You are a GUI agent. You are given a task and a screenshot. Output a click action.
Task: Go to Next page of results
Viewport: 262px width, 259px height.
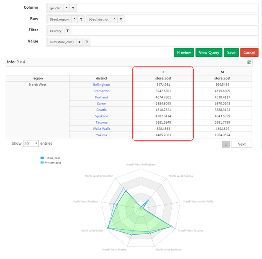coord(241,144)
